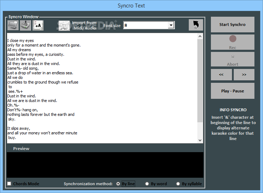Click the lyrics scrollbar down arrow
Viewport: 263px width, 193px height.
pos(200,140)
